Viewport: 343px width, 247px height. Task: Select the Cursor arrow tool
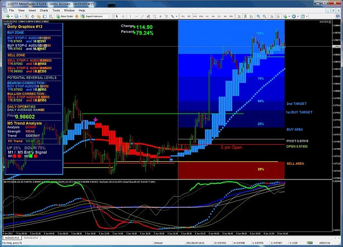click(117, 16)
